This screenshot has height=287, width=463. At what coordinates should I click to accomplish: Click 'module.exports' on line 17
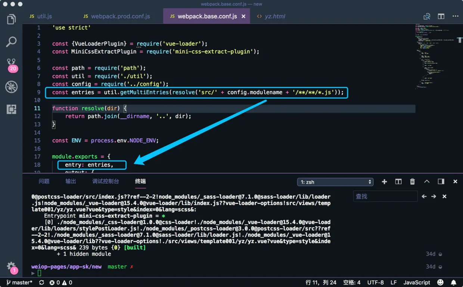(x=75, y=157)
